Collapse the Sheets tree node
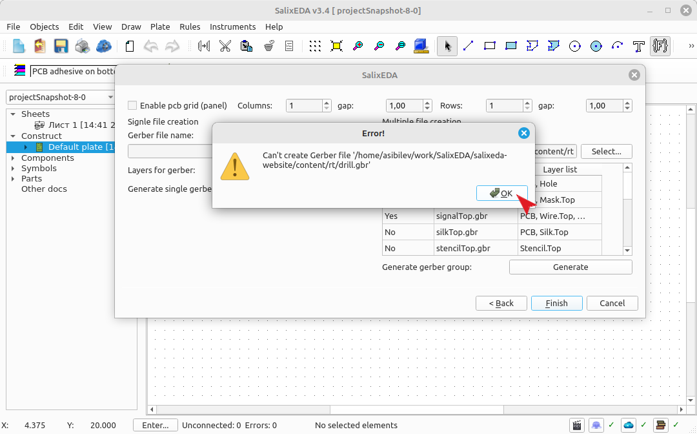The height and width of the screenshot is (434, 697). (x=13, y=114)
